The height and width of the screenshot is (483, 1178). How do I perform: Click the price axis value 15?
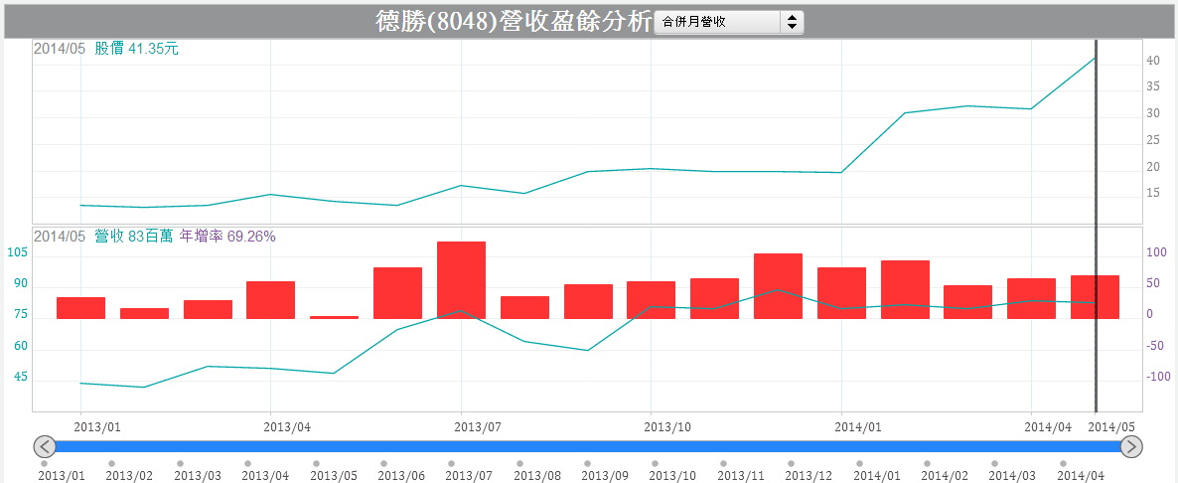pyautogui.click(x=1152, y=193)
